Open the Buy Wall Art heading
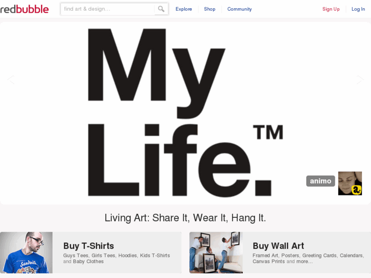Image resolution: width=371 pixels, height=278 pixels. coord(278,246)
